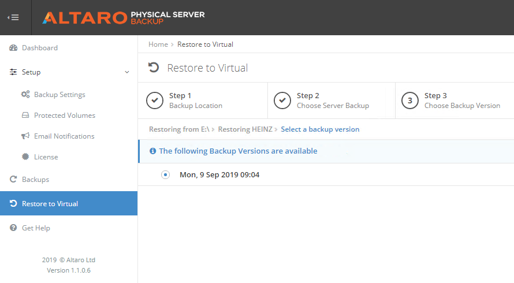
Task: Click the Email Notifications megaphone icon
Action: [25, 136]
